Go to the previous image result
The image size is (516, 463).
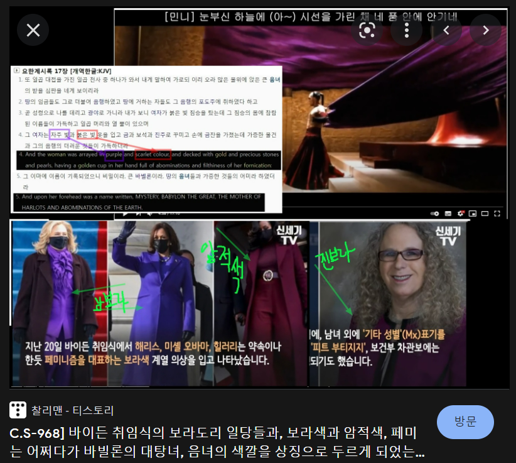pyautogui.click(x=446, y=30)
